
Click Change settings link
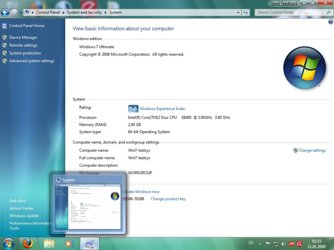312,150
